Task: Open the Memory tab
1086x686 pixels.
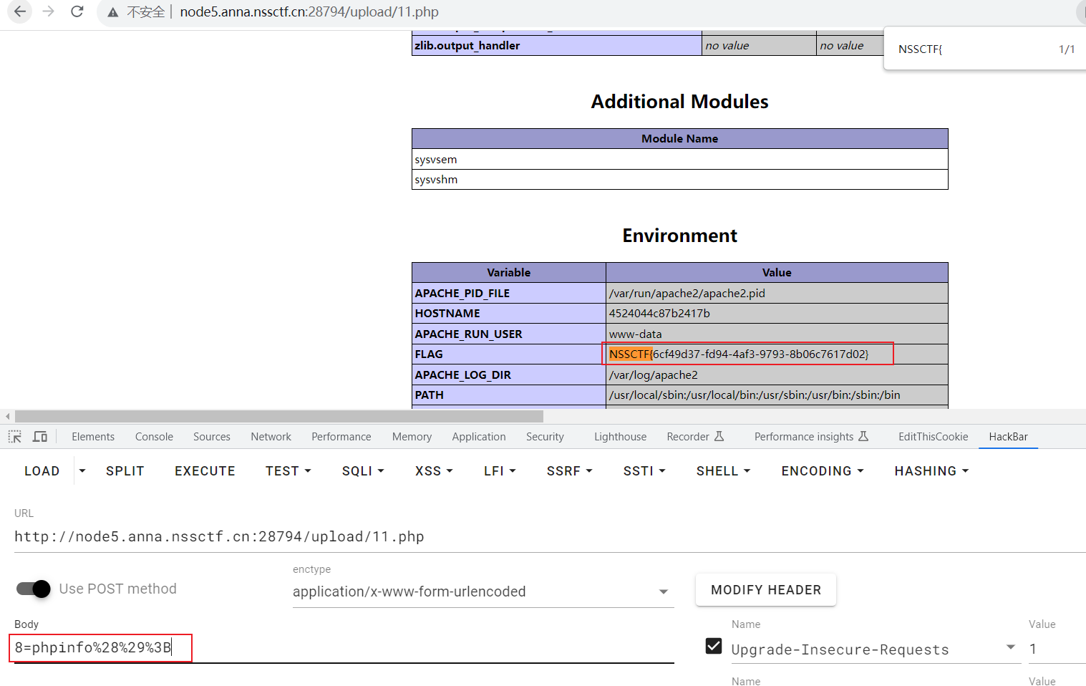Action: [x=412, y=437]
